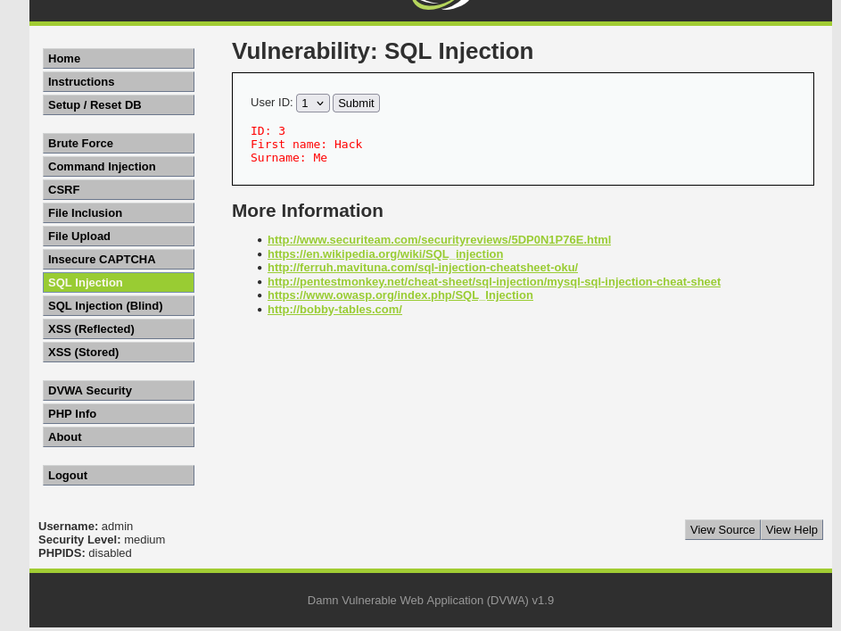Image resolution: width=841 pixels, height=631 pixels.
Task: Open DVWA Security settings
Action: pos(118,391)
